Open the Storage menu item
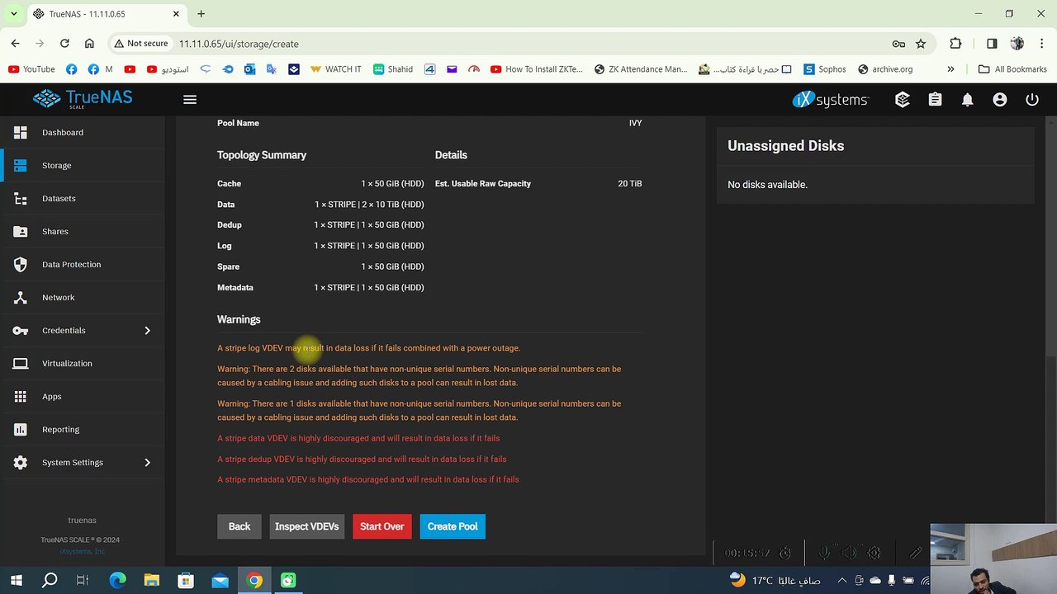This screenshot has height=594, width=1057. pos(83,165)
